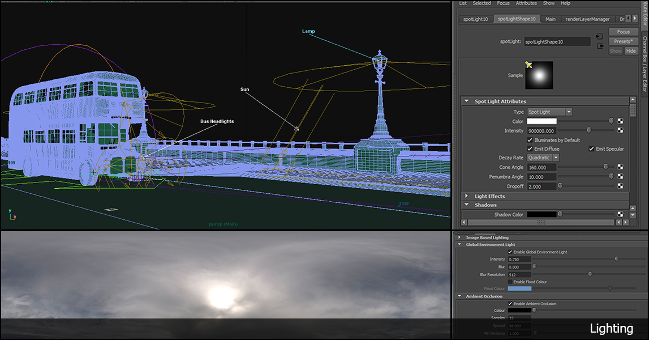Click the Intensity attribute map checker icon

click(x=620, y=130)
